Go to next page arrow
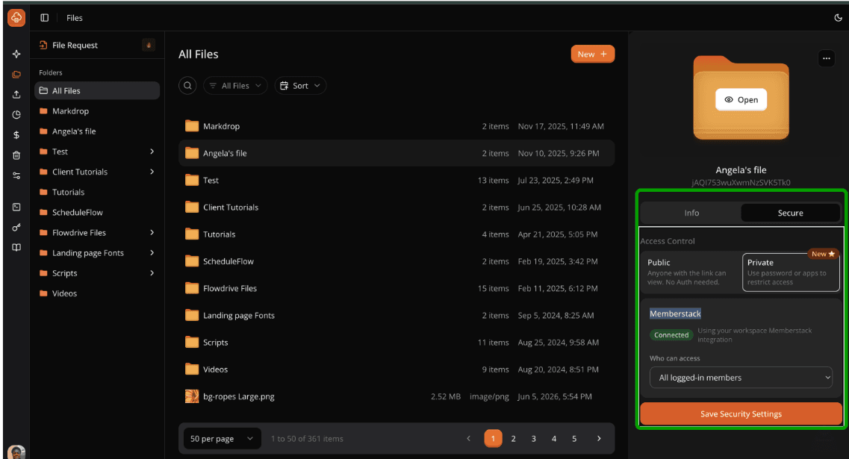The width and height of the screenshot is (849, 459). [x=598, y=438]
